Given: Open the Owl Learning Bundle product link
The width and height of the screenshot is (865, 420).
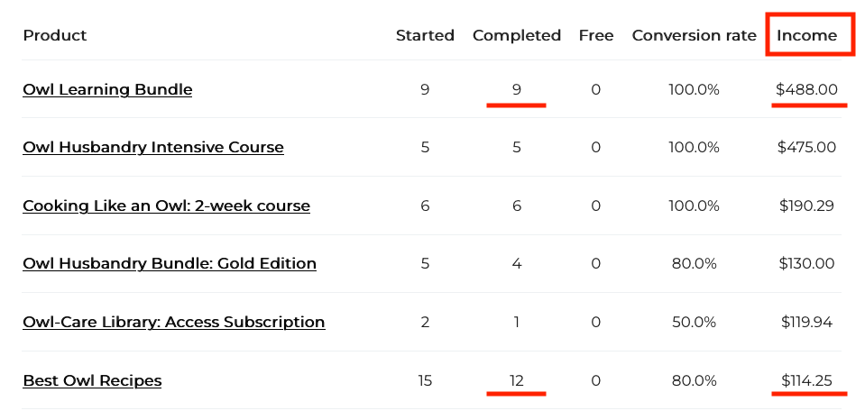Looking at the screenshot, I should (x=107, y=90).
